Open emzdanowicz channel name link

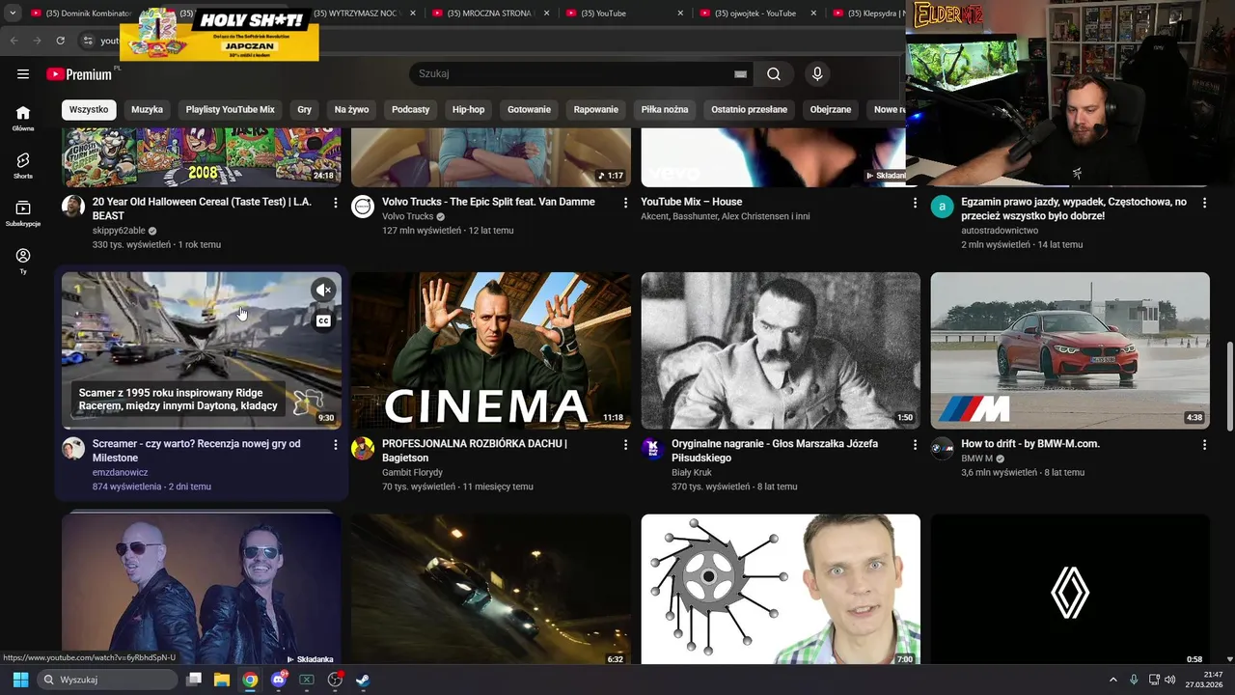[120, 473]
